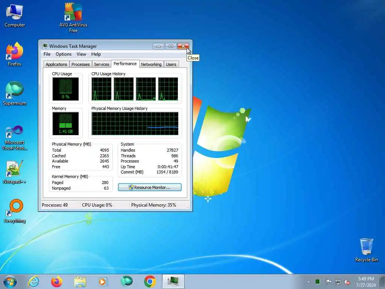The image size is (385, 289).
Task: Open the Windows Start orb
Action: pyautogui.click(x=10, y=281)
